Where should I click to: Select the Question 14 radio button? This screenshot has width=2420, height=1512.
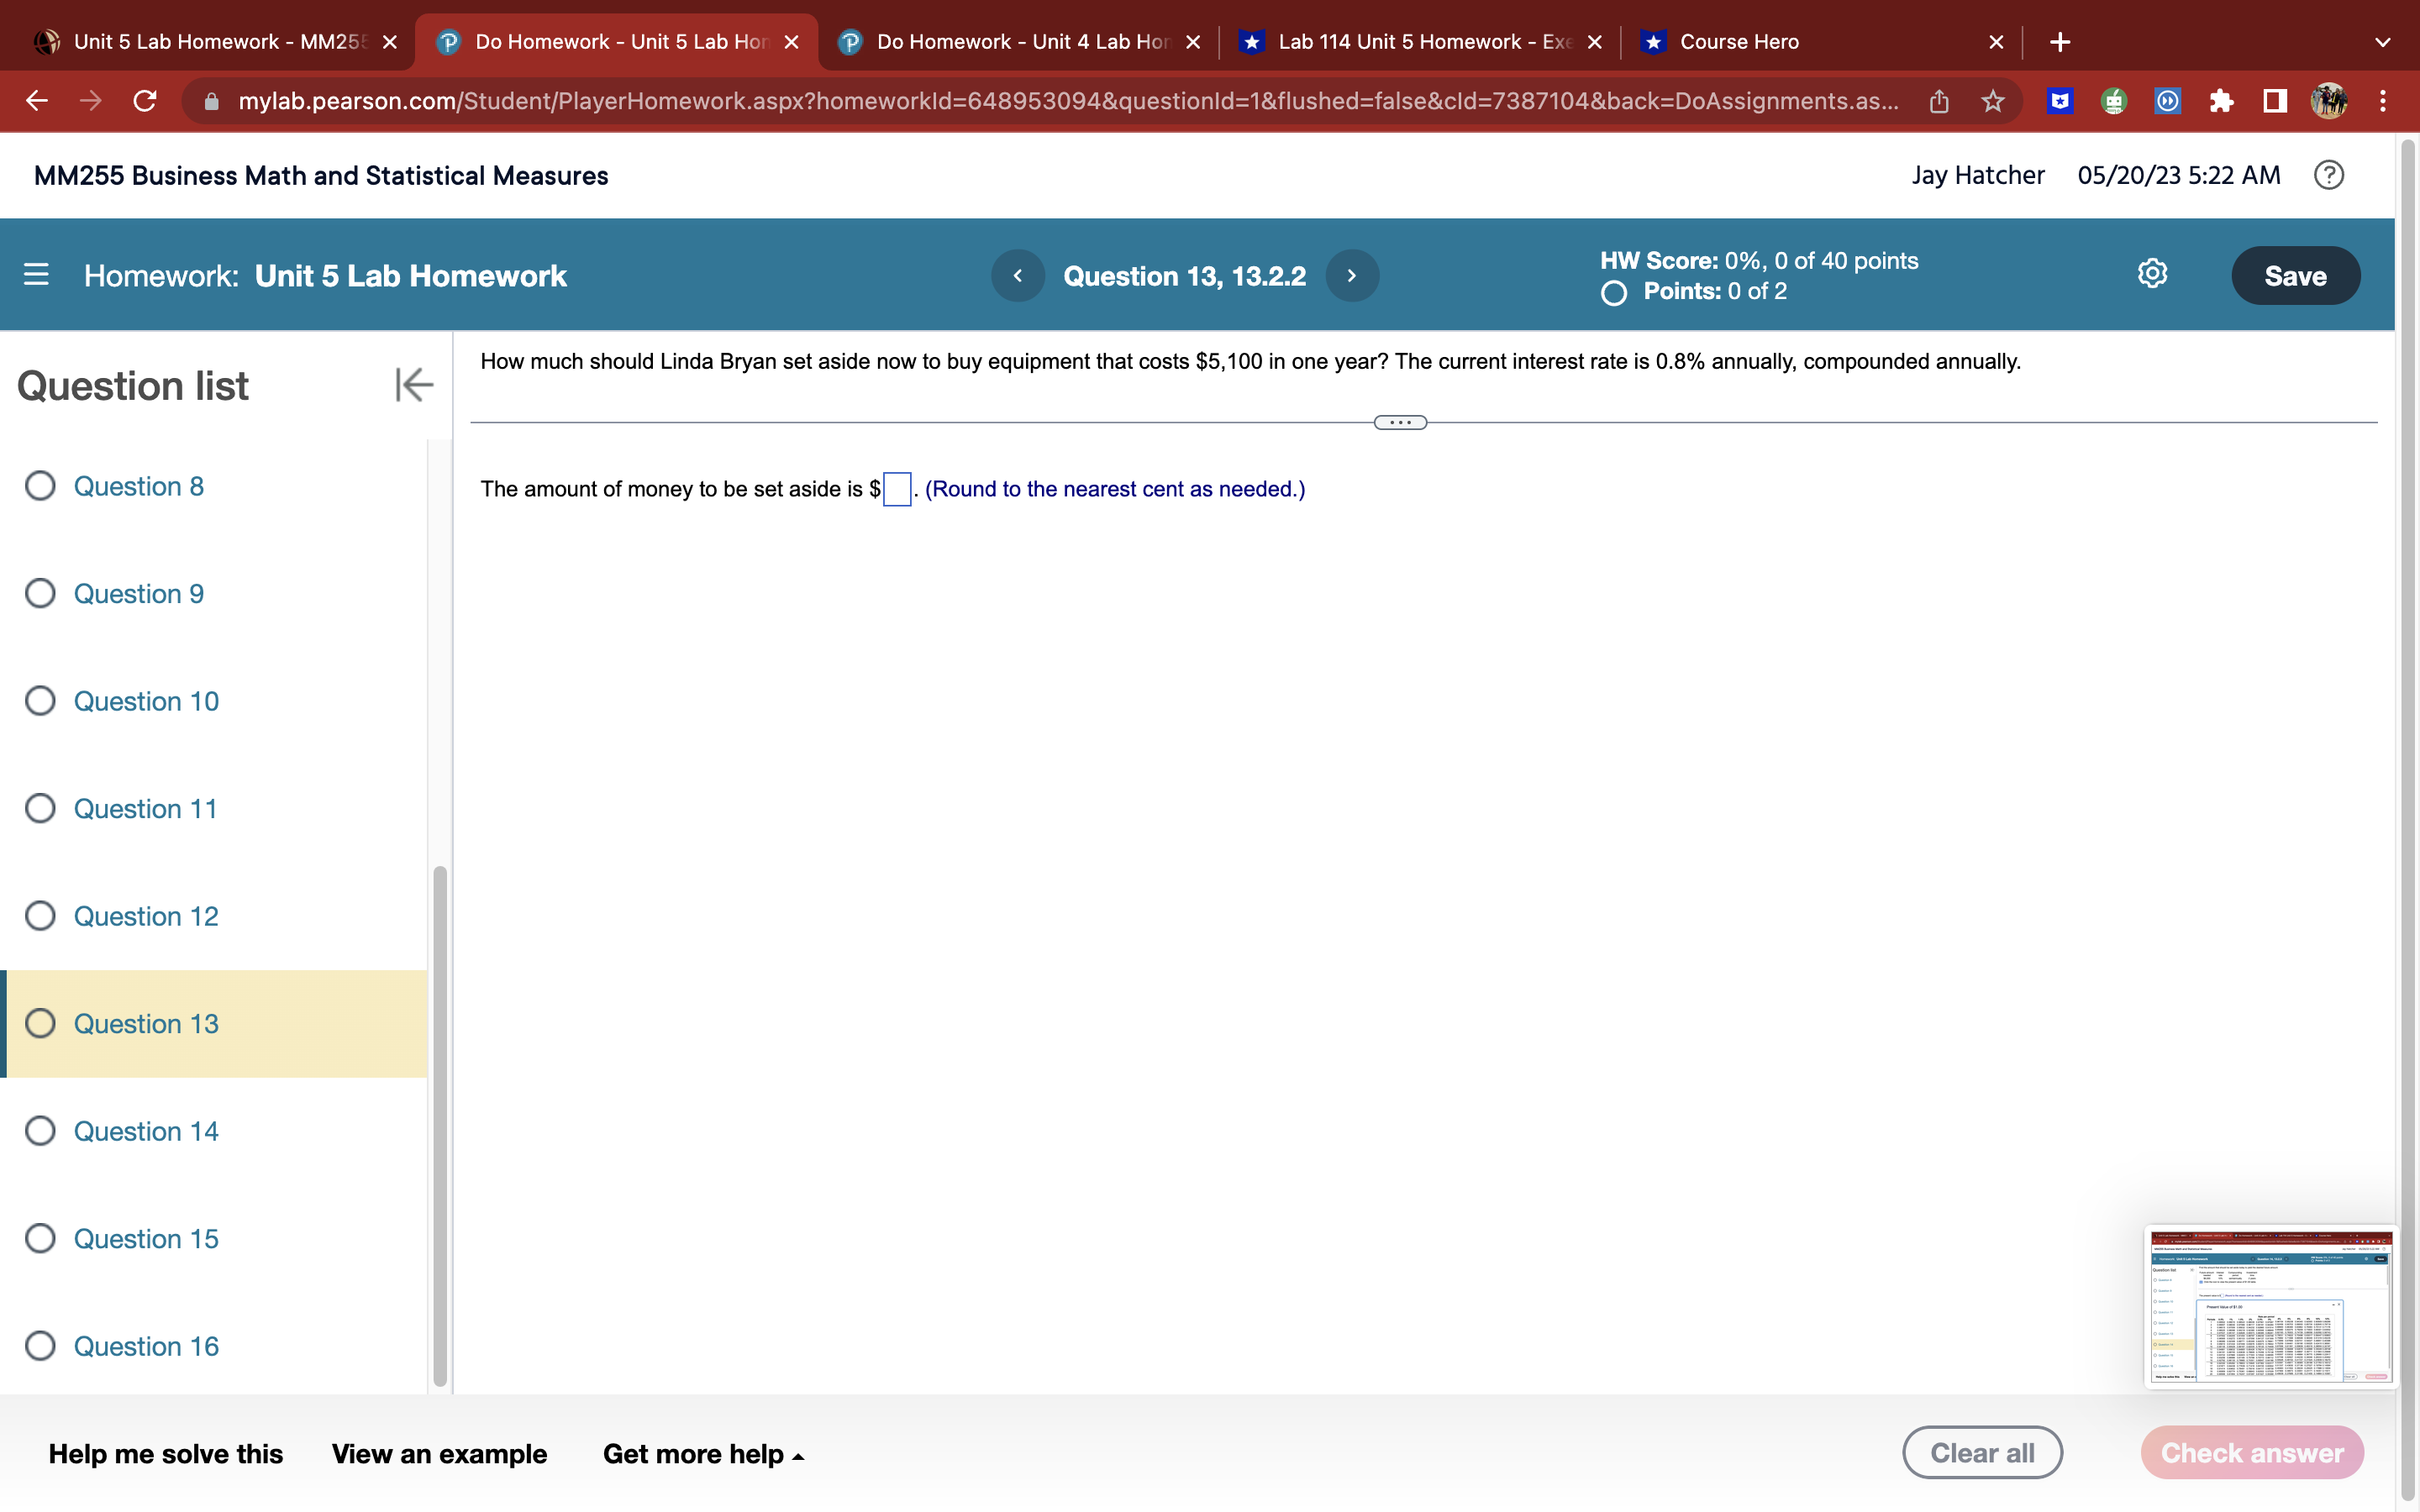point(40,1130)
